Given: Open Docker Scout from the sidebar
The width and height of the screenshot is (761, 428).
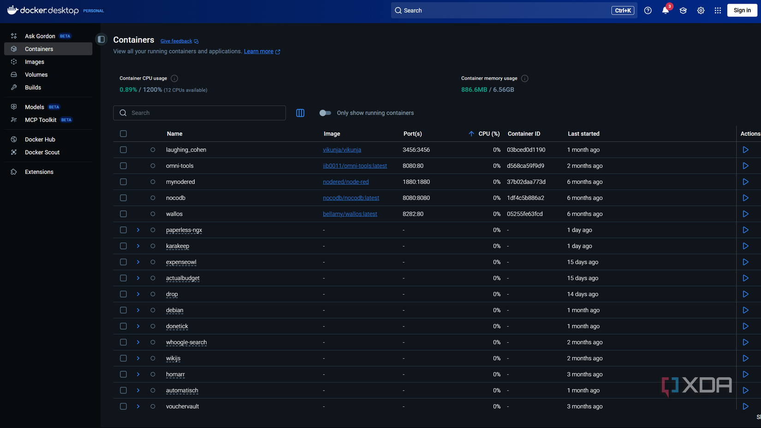Looking at the screenshot, I should coord(42,152).
